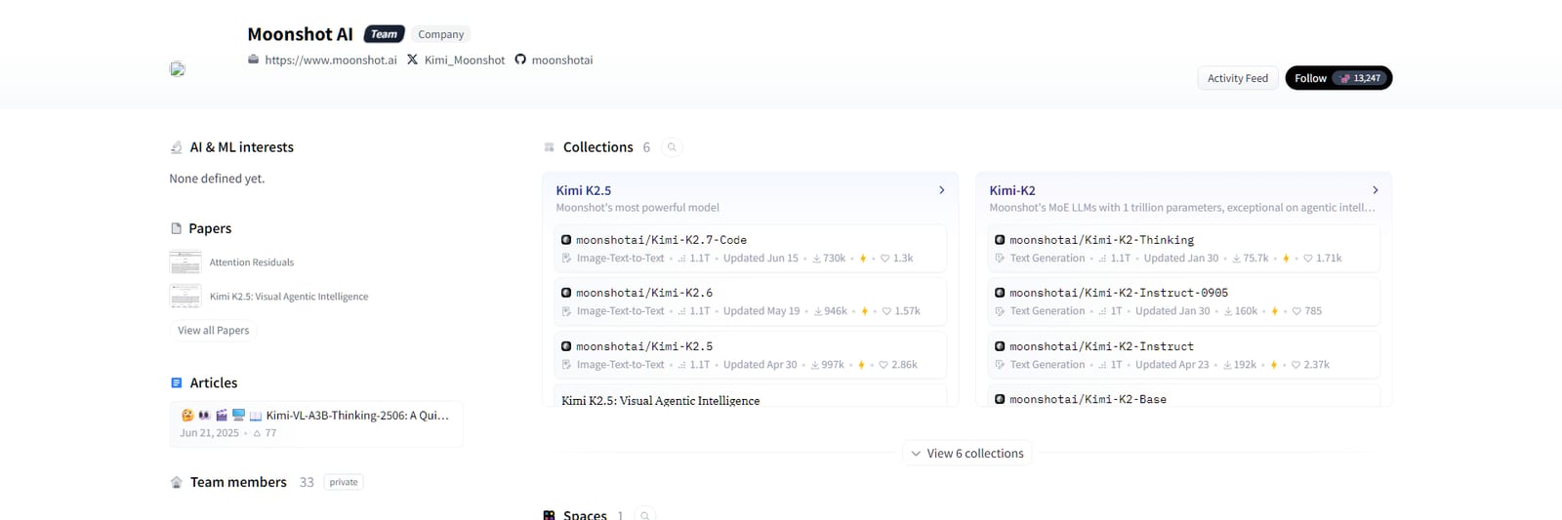This screenshot has width=1562, height=520.
Task: Click the Kimi-K2-Thinking model avatar icon
Action: [1000, 240]
